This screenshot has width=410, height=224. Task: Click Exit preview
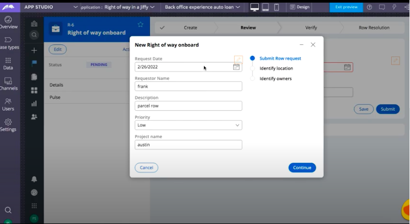346,7
